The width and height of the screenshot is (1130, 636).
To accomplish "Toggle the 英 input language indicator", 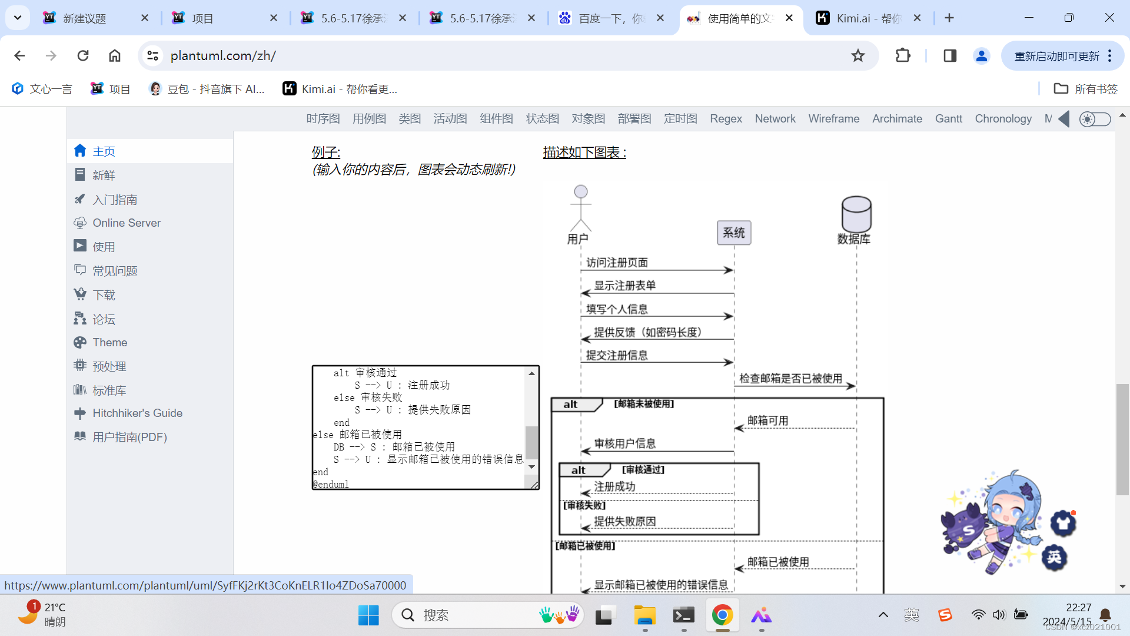I will pyautogui.click(x=911, y=615).
